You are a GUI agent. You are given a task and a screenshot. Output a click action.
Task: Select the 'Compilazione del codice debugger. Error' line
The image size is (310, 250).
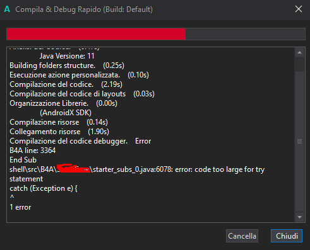pos(80,141)
